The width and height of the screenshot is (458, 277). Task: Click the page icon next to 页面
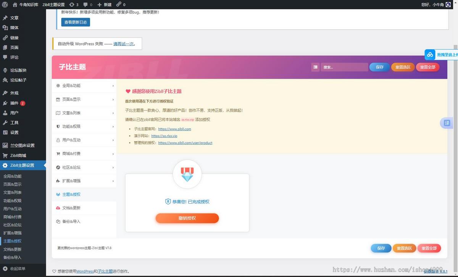pyautogui.click(x=5, y=48)
